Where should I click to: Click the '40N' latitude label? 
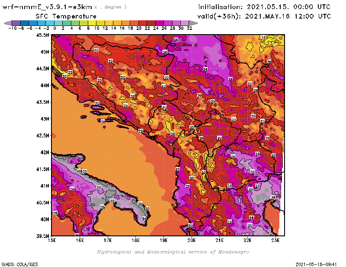coord(45,219)
